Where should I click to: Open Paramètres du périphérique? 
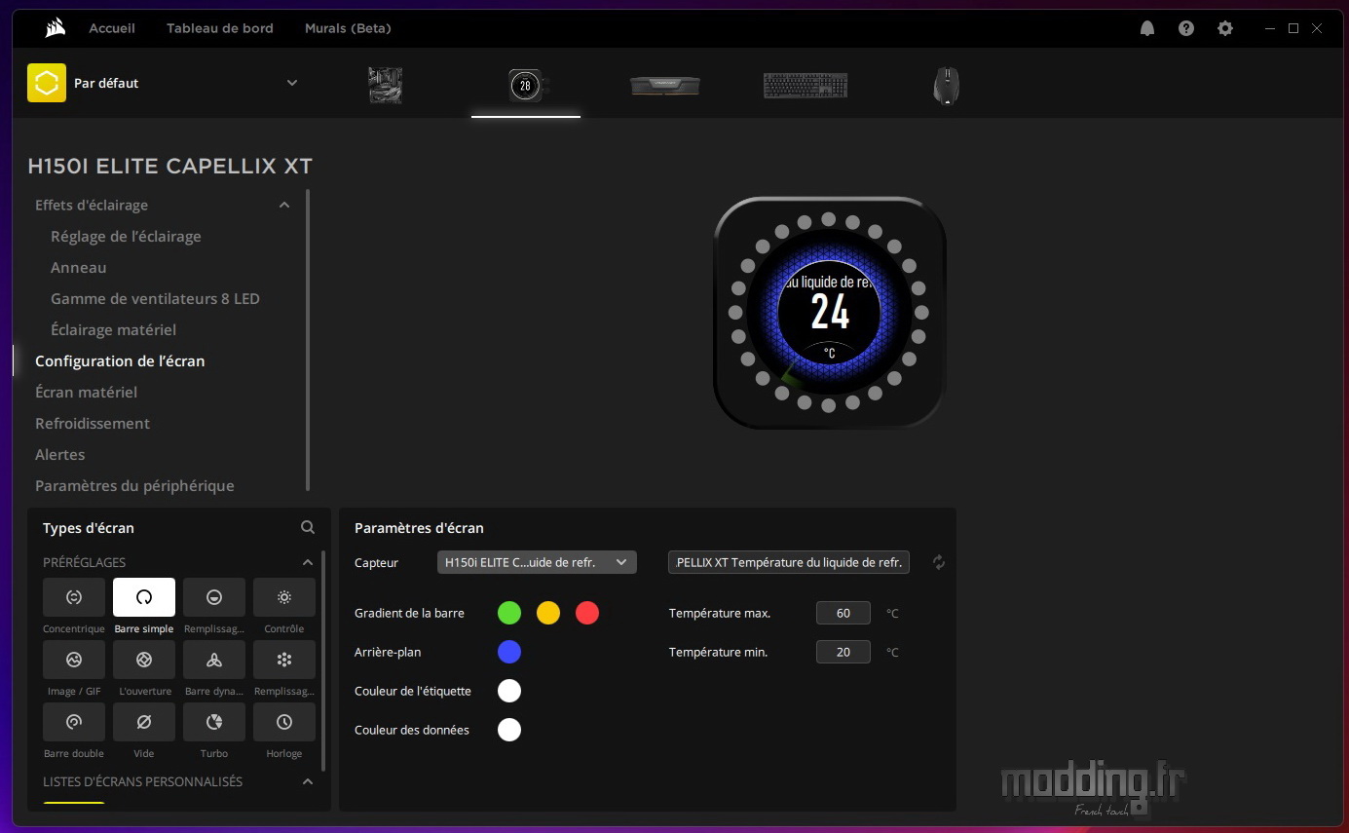tap(134, 485)
